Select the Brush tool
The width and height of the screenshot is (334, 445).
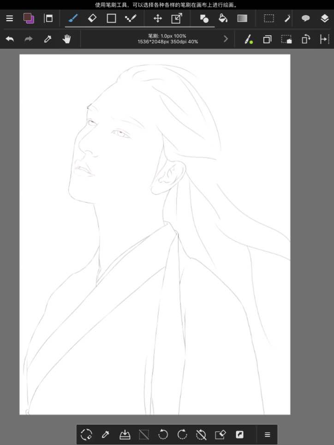pyautogui.click(x=73, y=18)
